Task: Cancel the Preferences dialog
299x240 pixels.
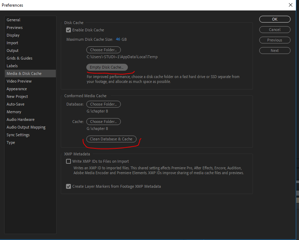Action: pyautogui.click(x=275, y=30)
